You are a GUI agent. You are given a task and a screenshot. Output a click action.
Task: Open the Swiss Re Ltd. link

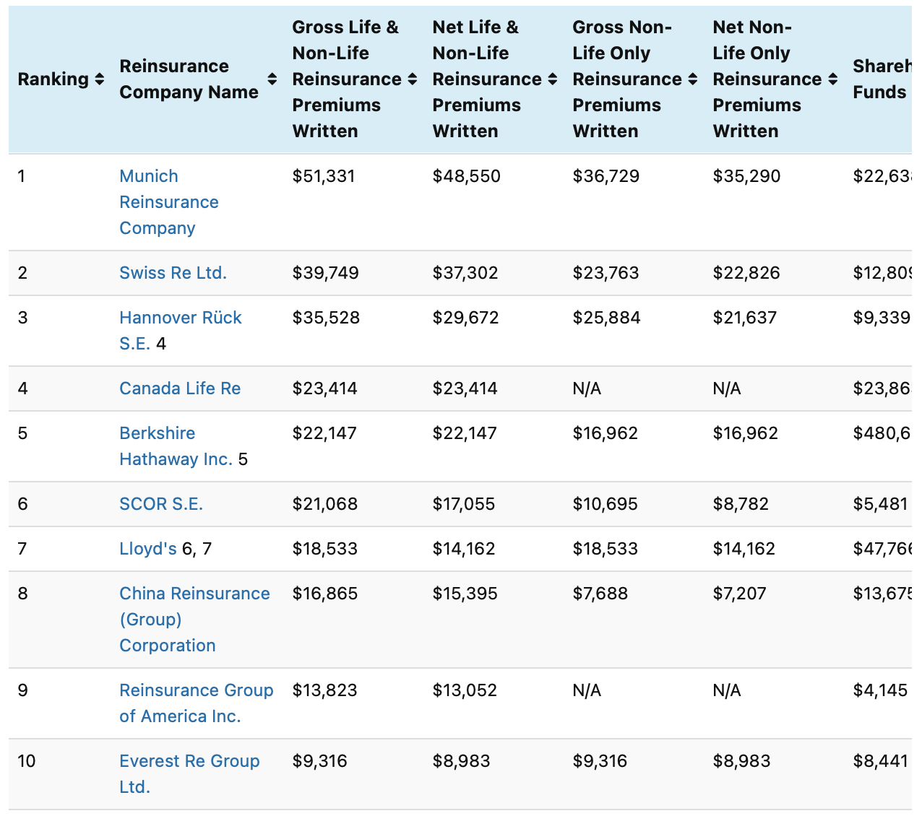[x=173, y=273]
